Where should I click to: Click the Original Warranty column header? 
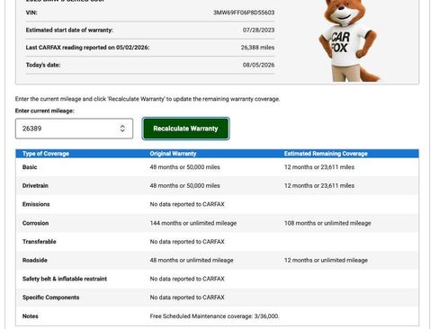click(173, 154)
